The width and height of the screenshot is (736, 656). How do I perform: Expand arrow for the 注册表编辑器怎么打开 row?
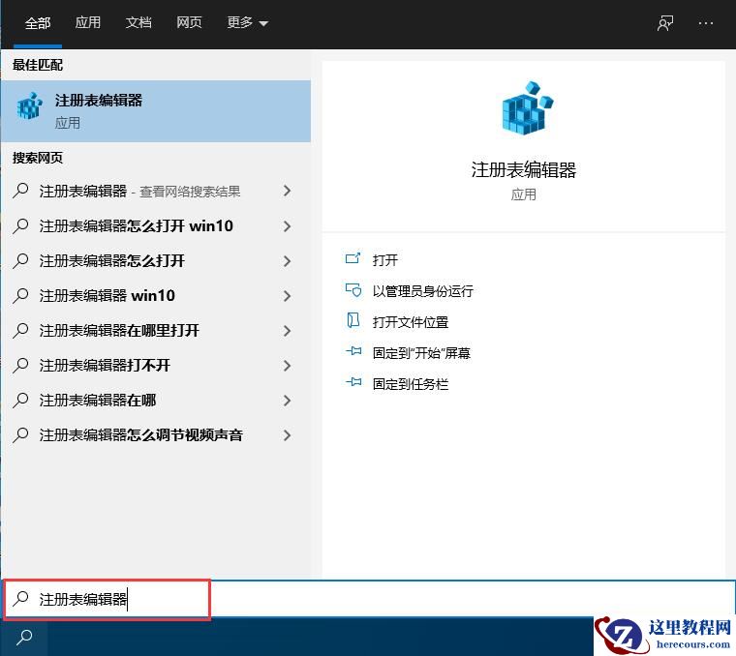click(x=287, y=261)
